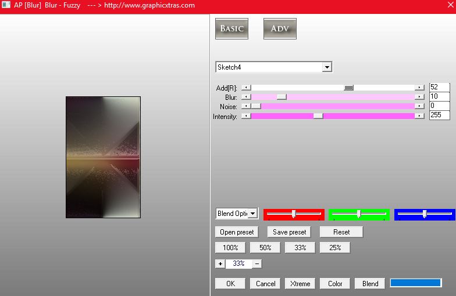Set preview zoom to 50%
Screen dimensions: 456x296
(x=265, y=248)
